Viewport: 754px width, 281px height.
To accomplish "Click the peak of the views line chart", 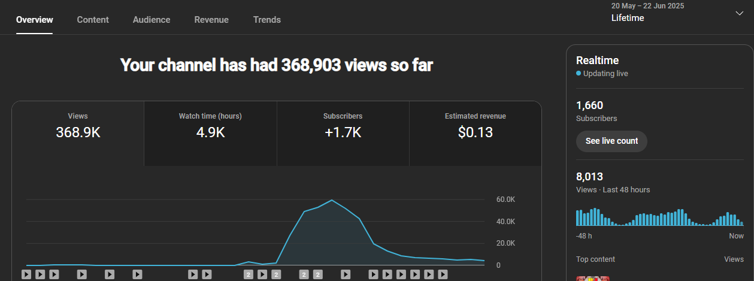I will click(x=332, y=200).
